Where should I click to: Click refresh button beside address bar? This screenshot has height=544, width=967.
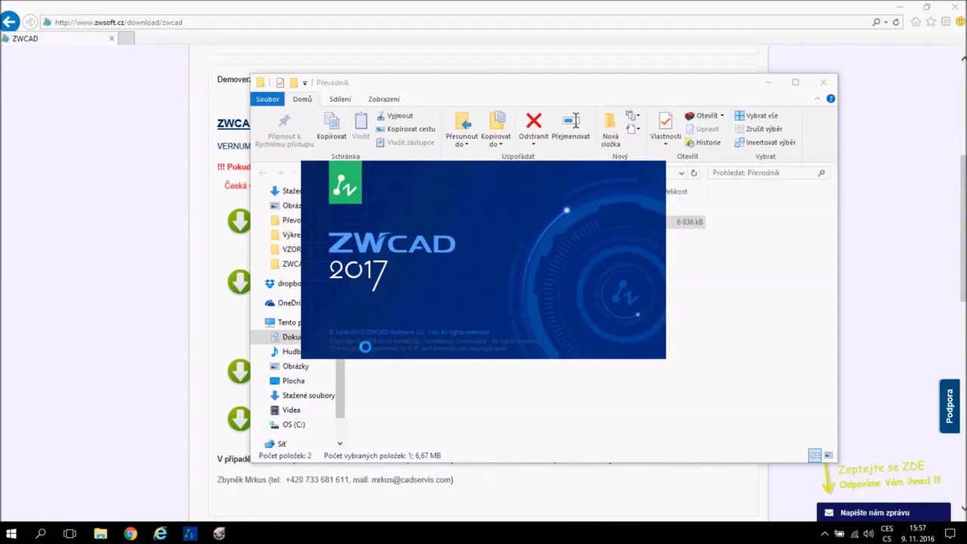[x=694, y=173]
